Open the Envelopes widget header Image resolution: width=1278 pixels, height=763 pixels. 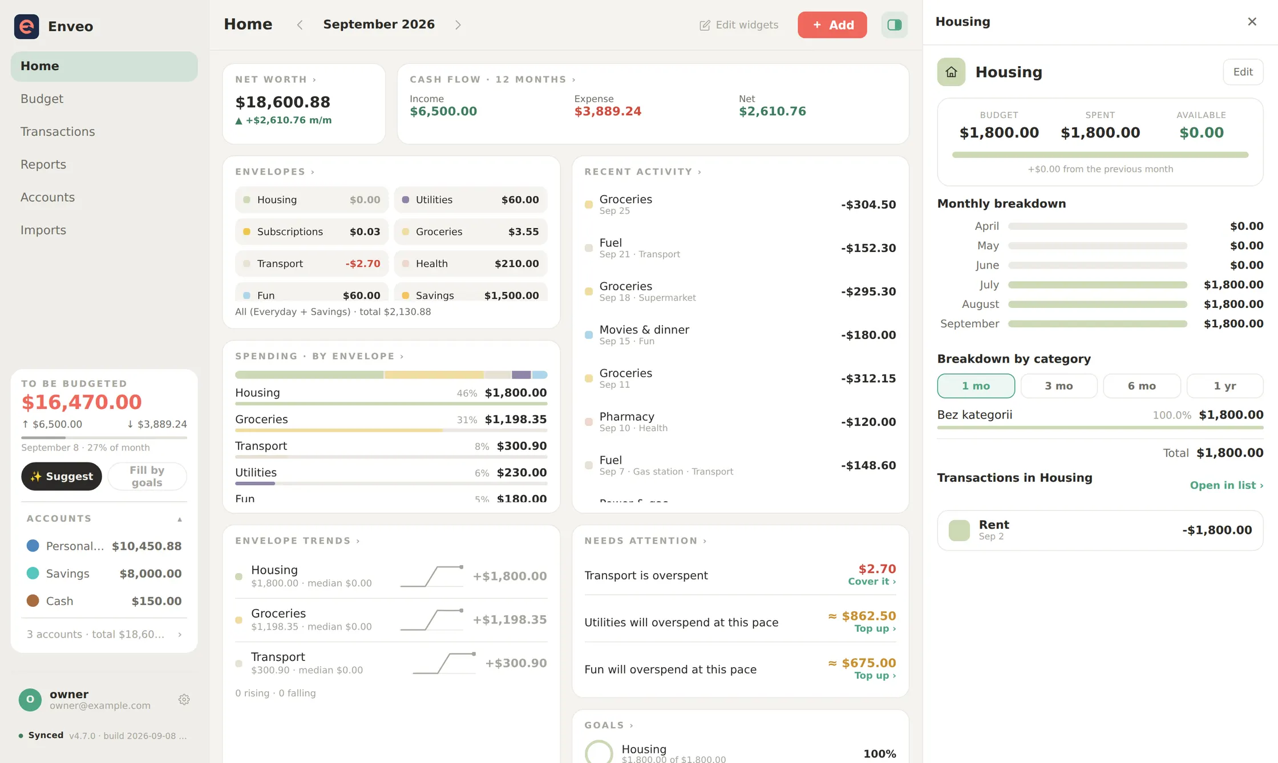pos(274,172)
